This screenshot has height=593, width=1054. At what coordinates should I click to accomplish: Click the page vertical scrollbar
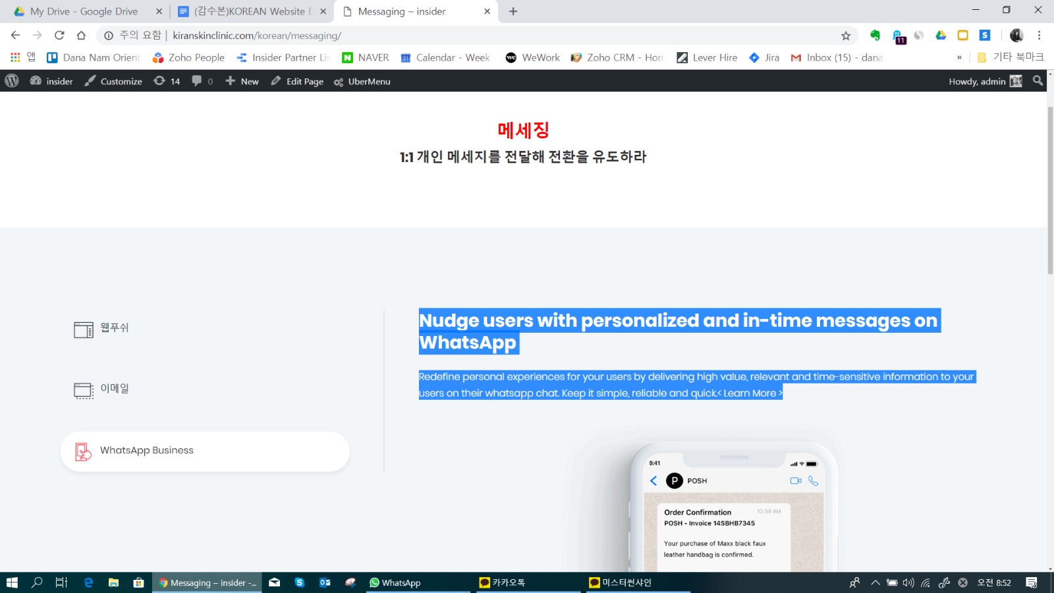click(x=1049, y=329)
